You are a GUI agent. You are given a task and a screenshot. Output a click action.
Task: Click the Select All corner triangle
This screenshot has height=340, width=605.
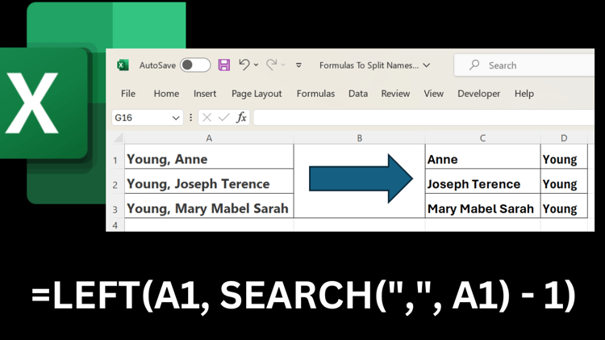click(118, 137)
